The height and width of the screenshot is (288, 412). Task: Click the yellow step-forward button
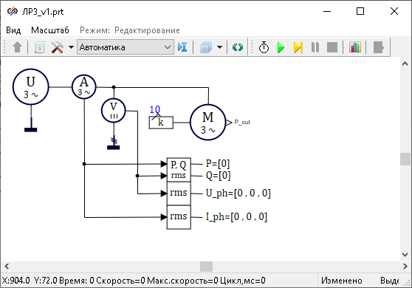[x=298, y=47]
